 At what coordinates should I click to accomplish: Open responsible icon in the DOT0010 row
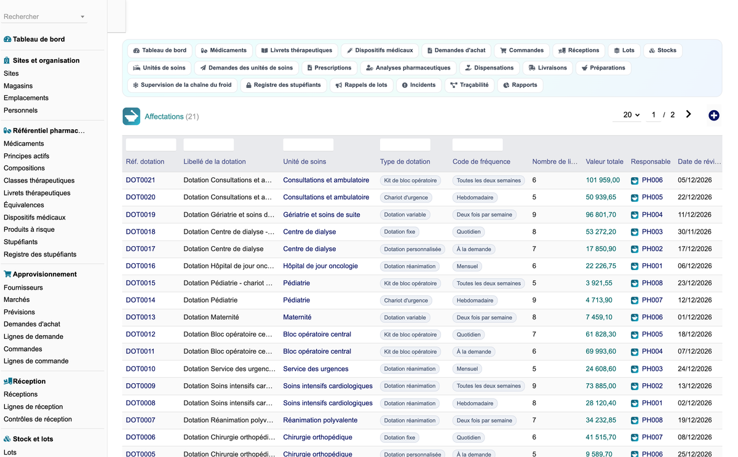(x=635, y=369)
